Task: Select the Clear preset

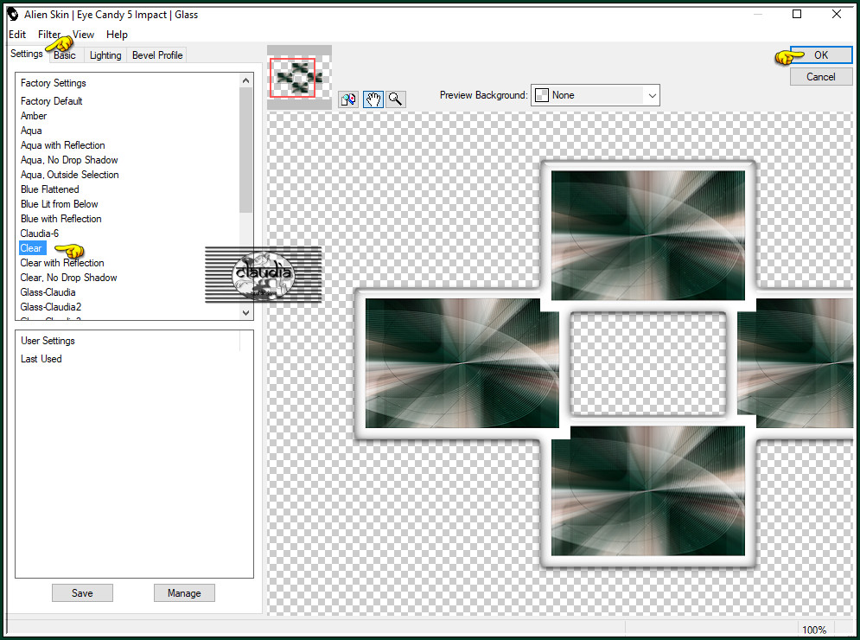Action: point(31,248)
